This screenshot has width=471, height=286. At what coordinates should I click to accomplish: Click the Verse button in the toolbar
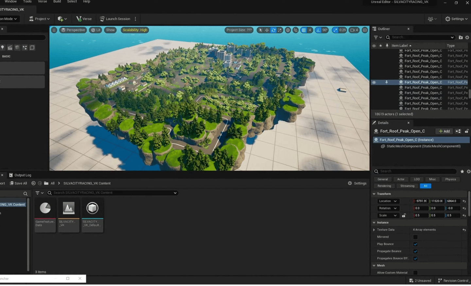pyautogui.click(x=84, y=19)
